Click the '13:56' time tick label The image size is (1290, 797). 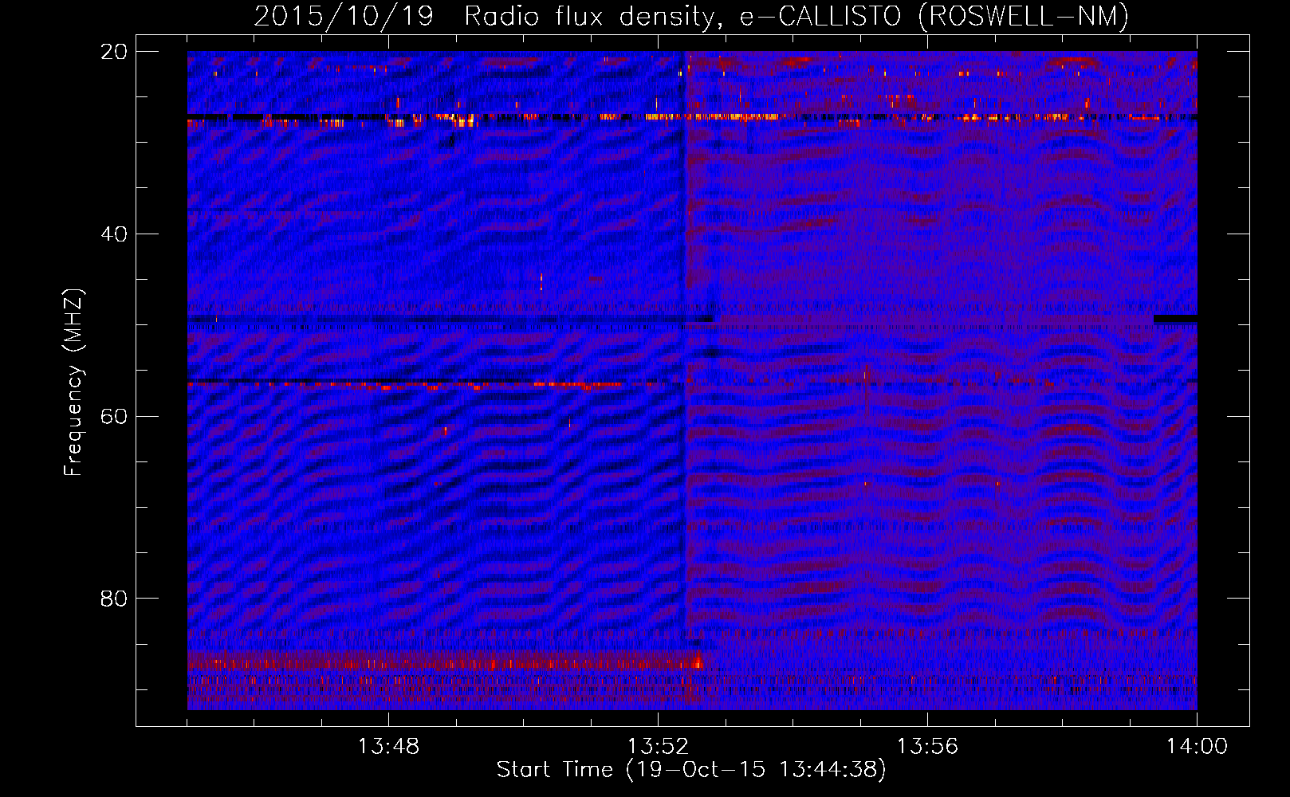pos(927,747)
